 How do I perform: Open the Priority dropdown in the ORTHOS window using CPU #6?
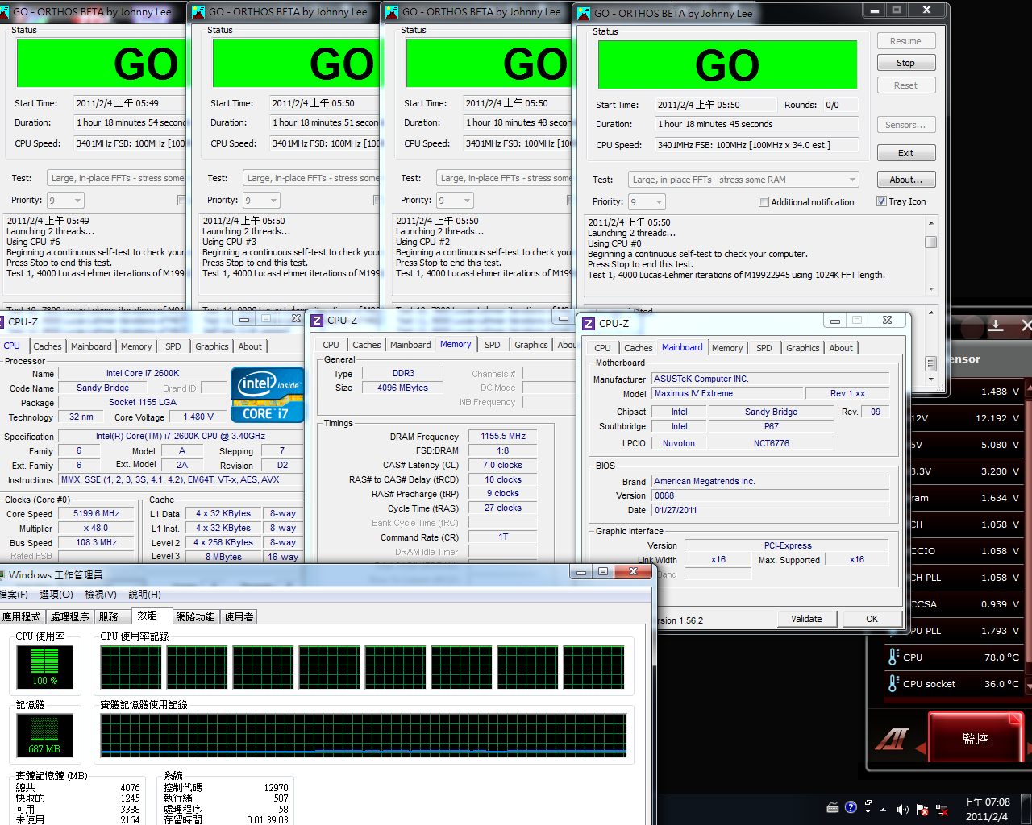(x=65, y=200)
